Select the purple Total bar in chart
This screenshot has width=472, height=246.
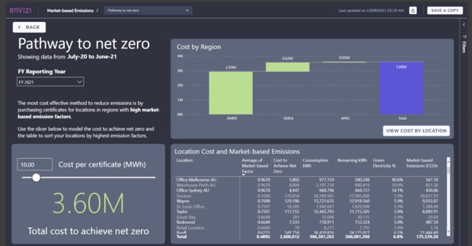401,88
